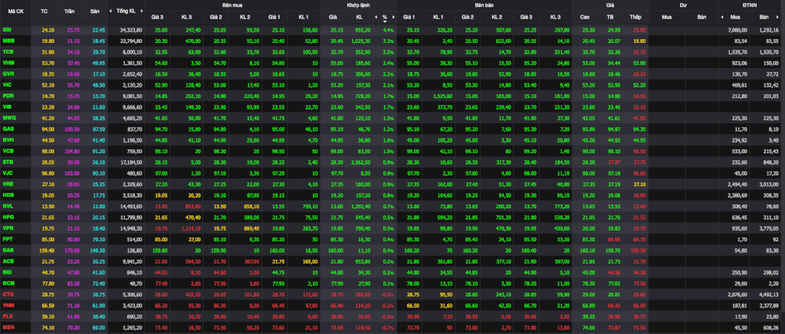Click STB matched volume 2,562,50
This screenshot has height=334, width=785.
coord(360,162)
